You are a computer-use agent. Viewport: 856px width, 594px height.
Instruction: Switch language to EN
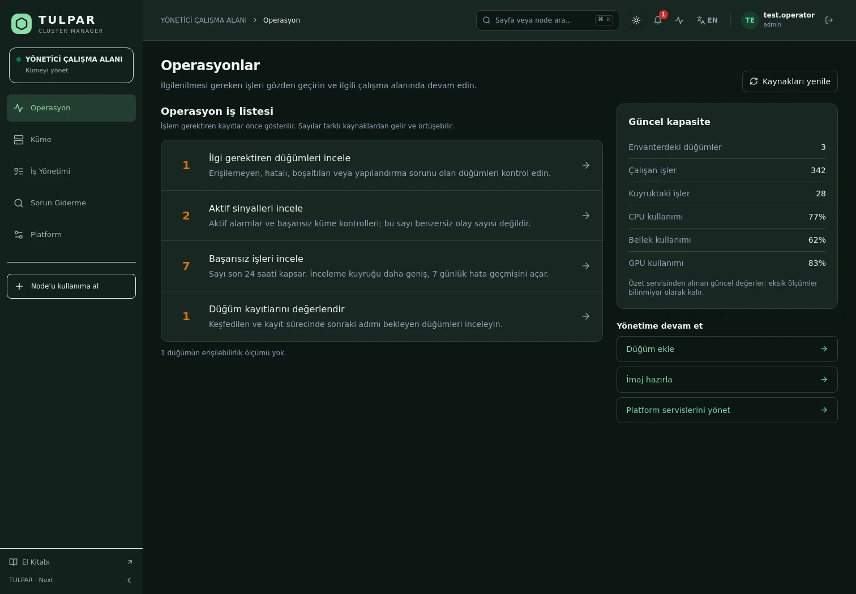tap(707, 20)
